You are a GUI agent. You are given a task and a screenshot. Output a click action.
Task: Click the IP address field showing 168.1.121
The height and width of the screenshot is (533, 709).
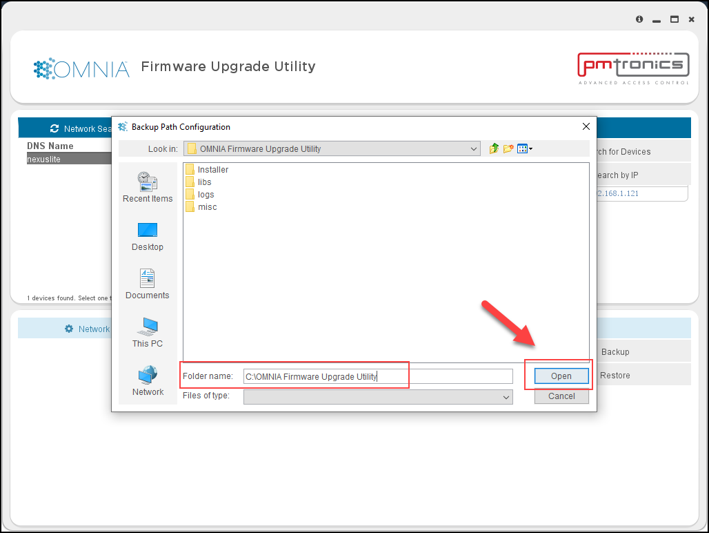click(x=642, y=193)
